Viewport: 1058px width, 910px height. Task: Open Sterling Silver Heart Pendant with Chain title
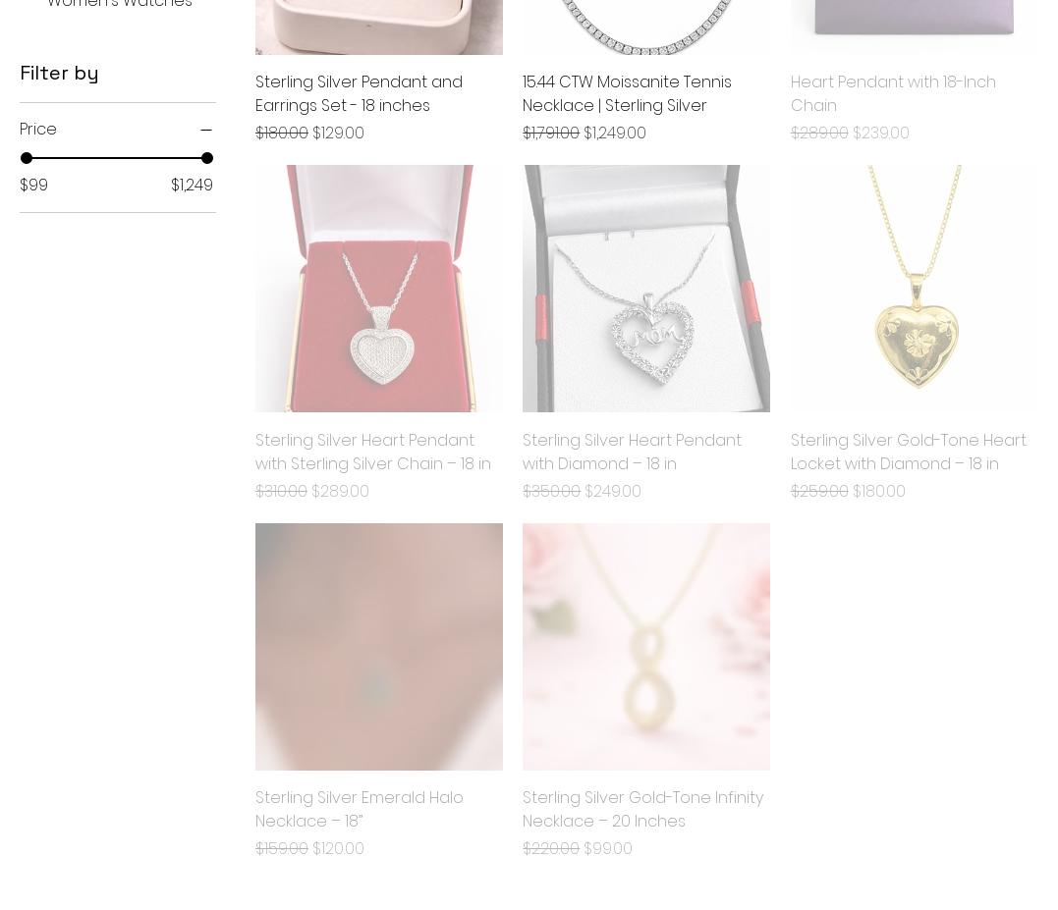click(x=372, y=452)
